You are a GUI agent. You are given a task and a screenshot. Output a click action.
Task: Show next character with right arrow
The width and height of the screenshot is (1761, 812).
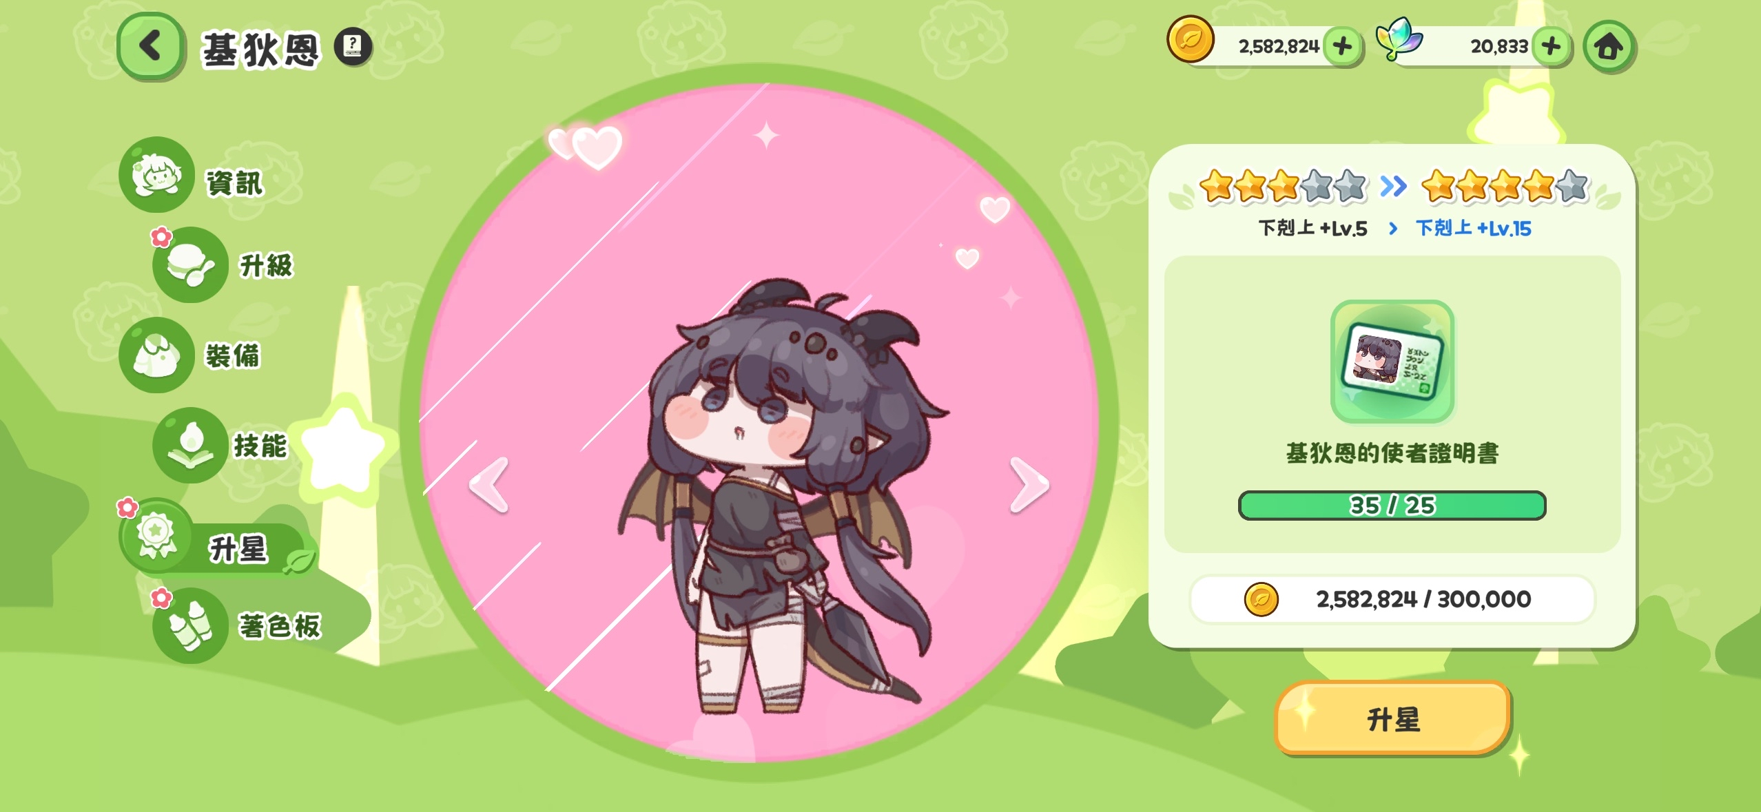click(1029, 485)
